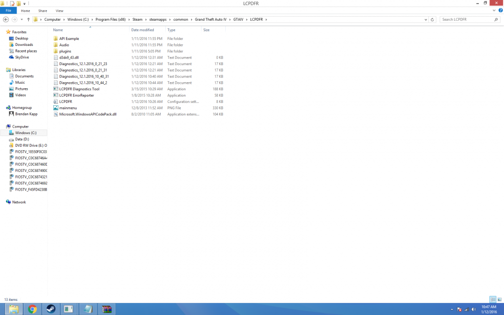Open Network in navigation pane

tap(19, 202)
